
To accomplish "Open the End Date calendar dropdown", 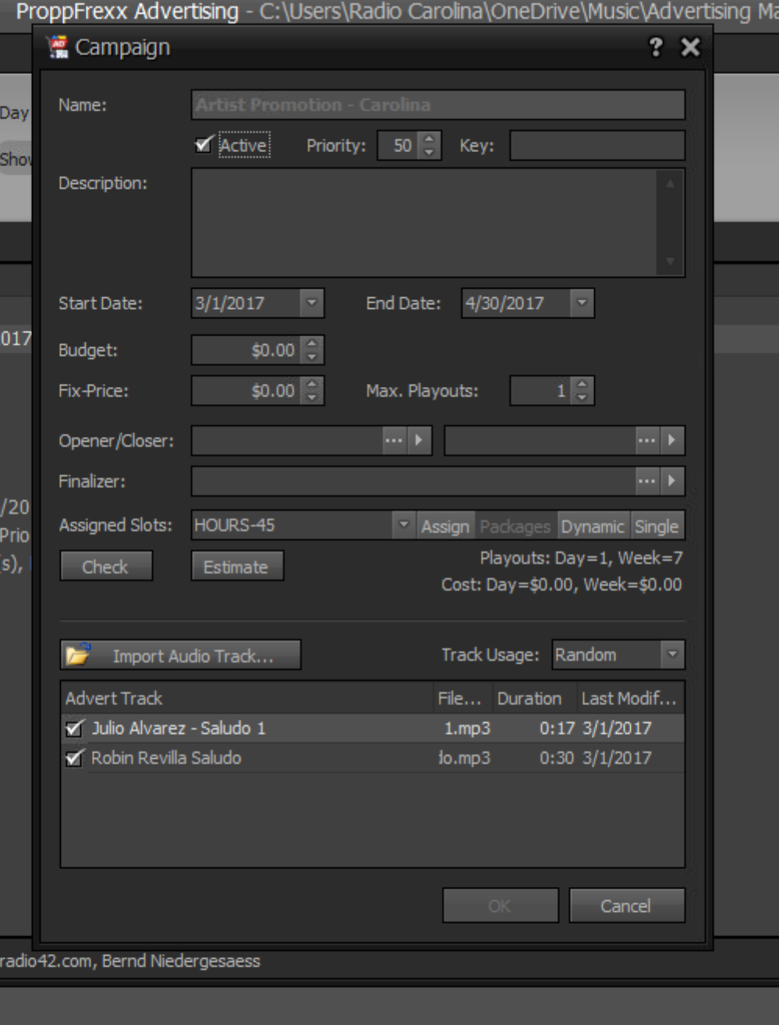I will [x=582, y=303].
